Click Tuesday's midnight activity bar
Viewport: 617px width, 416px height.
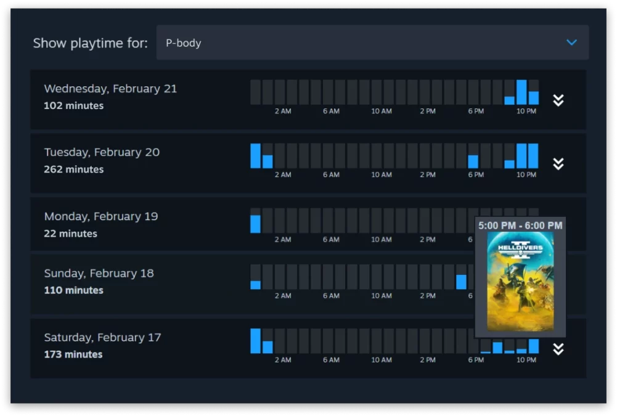click(255, 155)
